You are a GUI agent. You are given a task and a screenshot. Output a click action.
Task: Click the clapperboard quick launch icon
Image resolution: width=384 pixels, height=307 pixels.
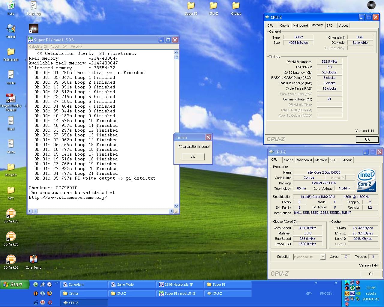[35, 303]
